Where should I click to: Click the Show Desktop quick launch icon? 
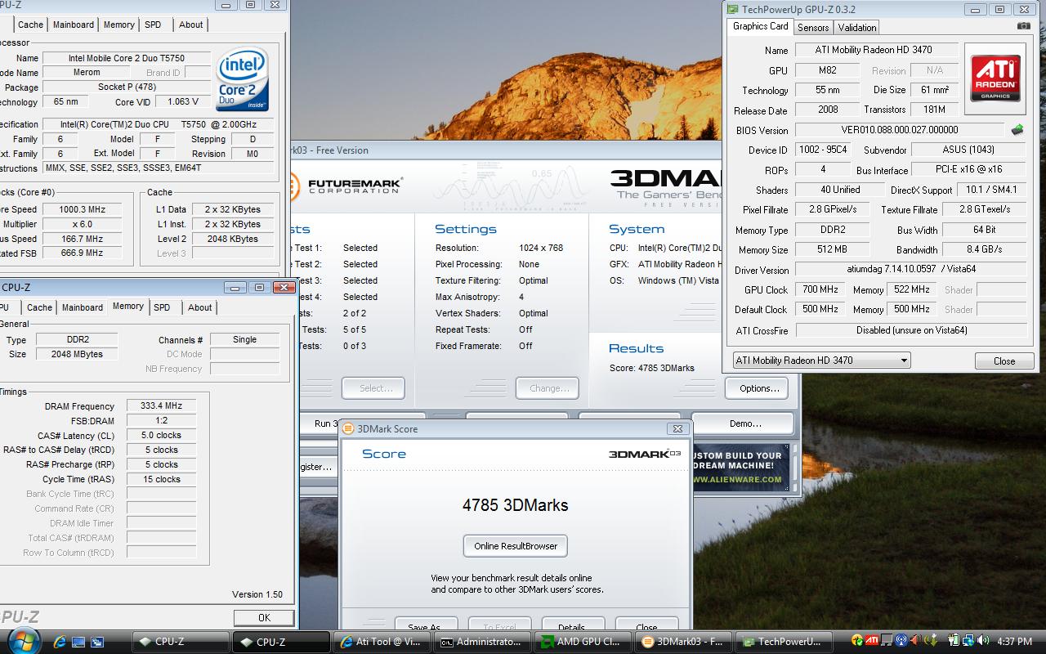coord(80,642)
